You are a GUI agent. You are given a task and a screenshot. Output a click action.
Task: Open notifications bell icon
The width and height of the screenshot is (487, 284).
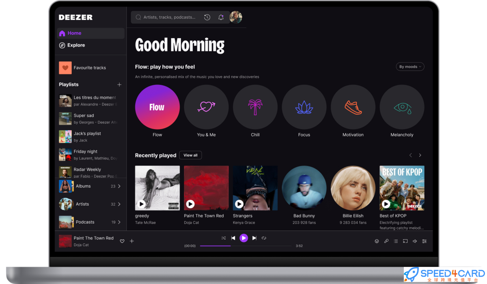coord(221,17)
